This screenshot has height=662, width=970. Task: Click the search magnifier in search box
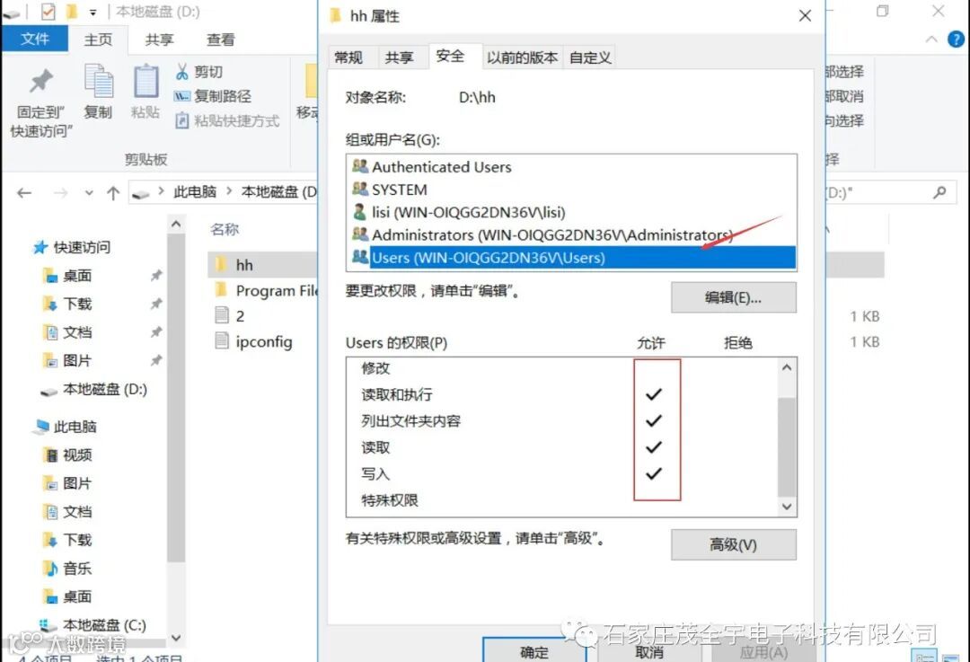pyautogui.click(x=939, y=192)
